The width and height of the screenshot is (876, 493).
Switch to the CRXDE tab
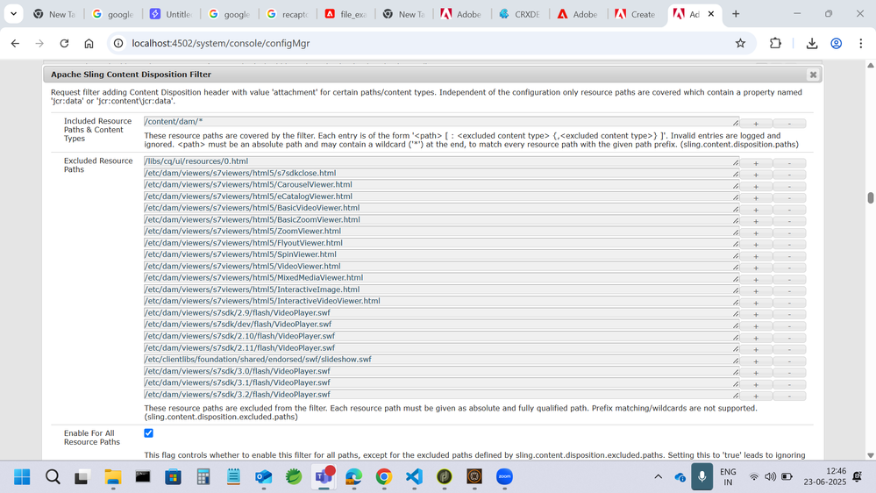point(519,14)
